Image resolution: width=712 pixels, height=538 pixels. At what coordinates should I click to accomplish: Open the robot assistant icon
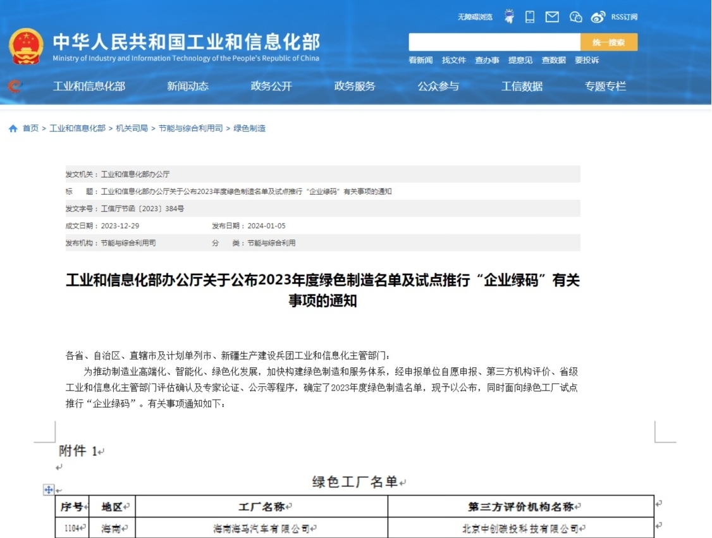point(509,17)
